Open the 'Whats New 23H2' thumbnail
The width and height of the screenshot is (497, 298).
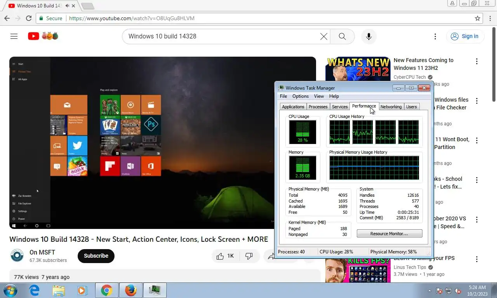pos(358,69)
